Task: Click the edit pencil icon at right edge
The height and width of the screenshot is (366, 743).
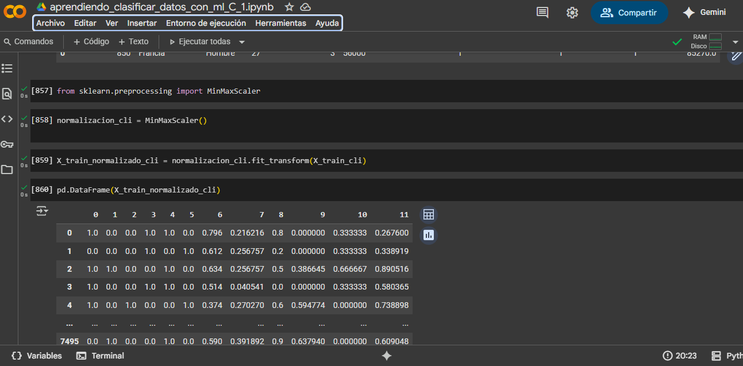Action: 735,56
